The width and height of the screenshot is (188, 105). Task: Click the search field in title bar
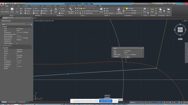pyautogui.click(x=143, y=4)
